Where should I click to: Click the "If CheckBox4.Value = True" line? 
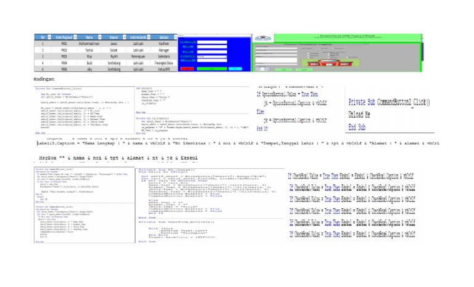tap(352, 211)
